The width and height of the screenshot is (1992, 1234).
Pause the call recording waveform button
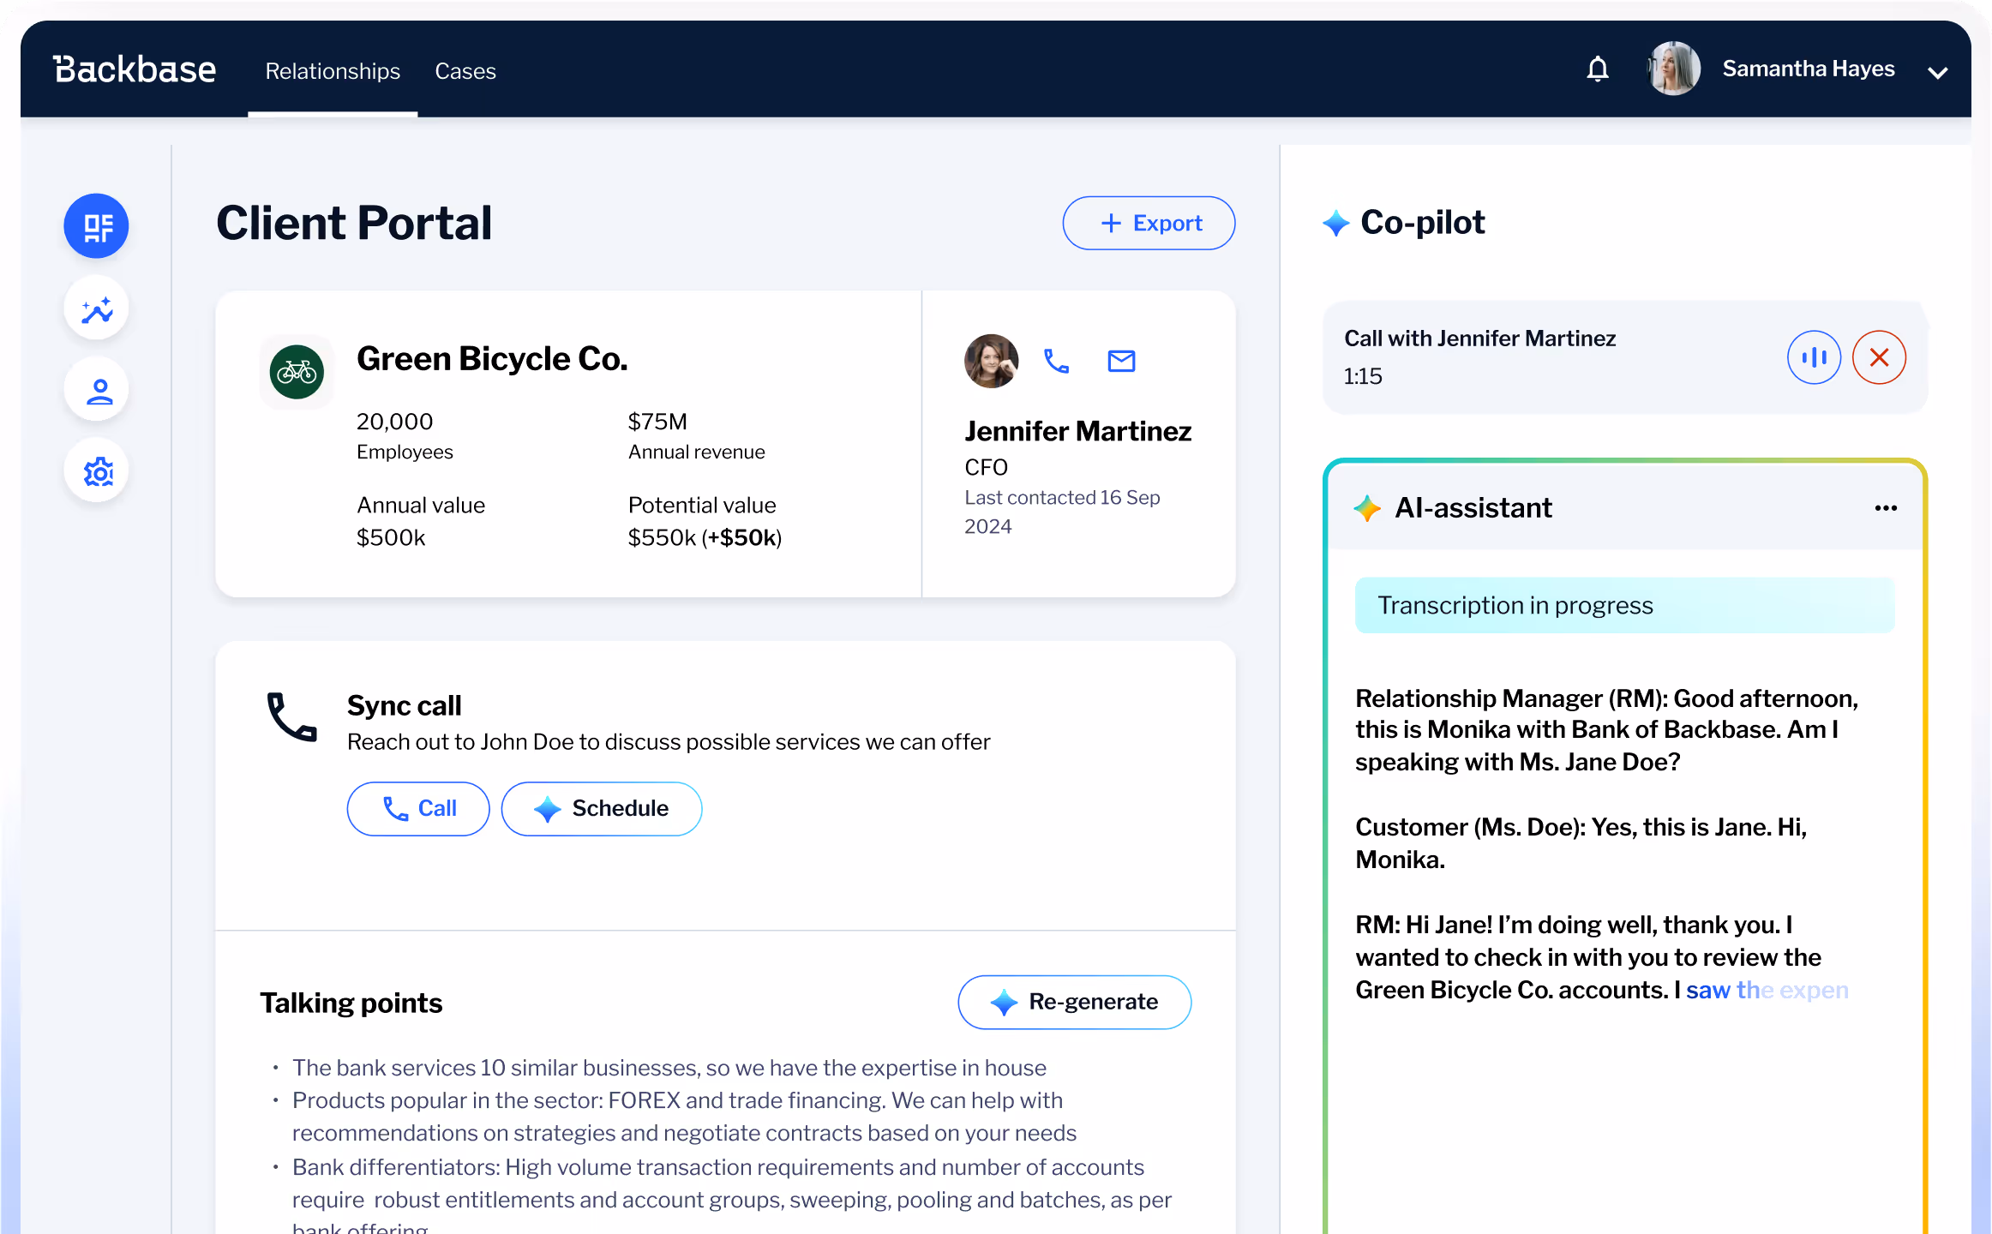click(1814, 357)
